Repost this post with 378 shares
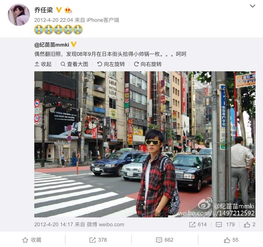The width and height of the screenshot is (263, 247). point(98,240)
